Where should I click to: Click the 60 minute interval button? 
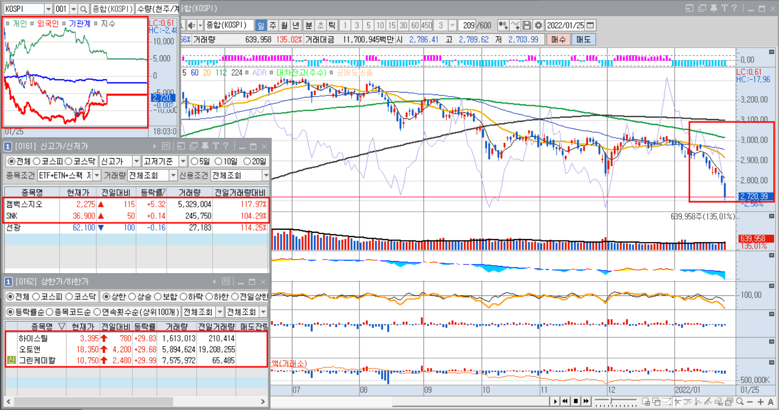(415, 25)
